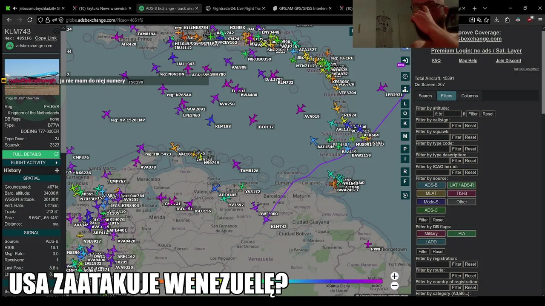Toggle the PIA DB flag filter
This screenshot has height=306, width=545.
462,233
